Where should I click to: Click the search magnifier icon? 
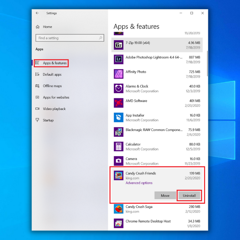[100, 38]
